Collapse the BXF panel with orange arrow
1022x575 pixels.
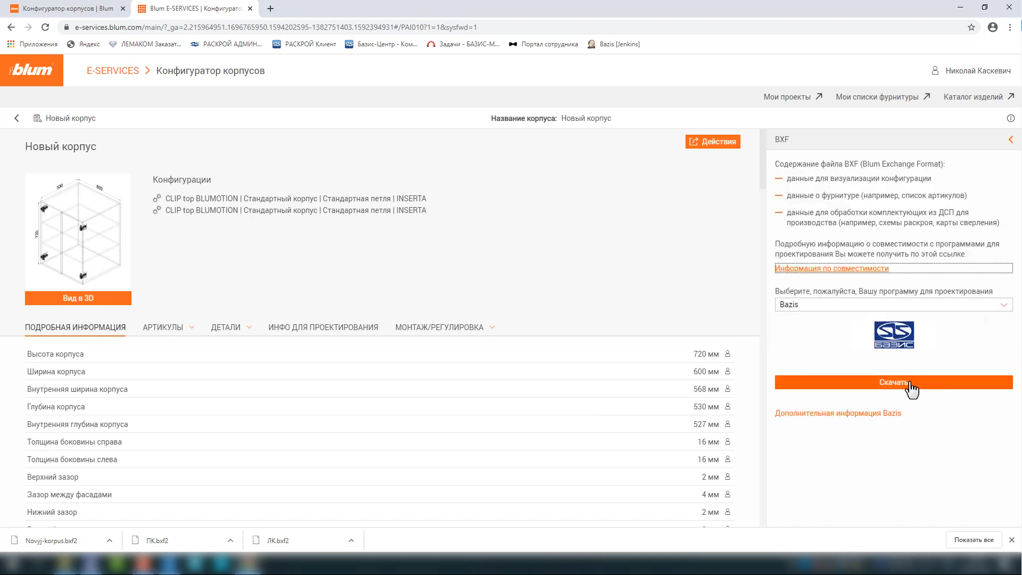pyautogui.click(x=1010, y=139)
